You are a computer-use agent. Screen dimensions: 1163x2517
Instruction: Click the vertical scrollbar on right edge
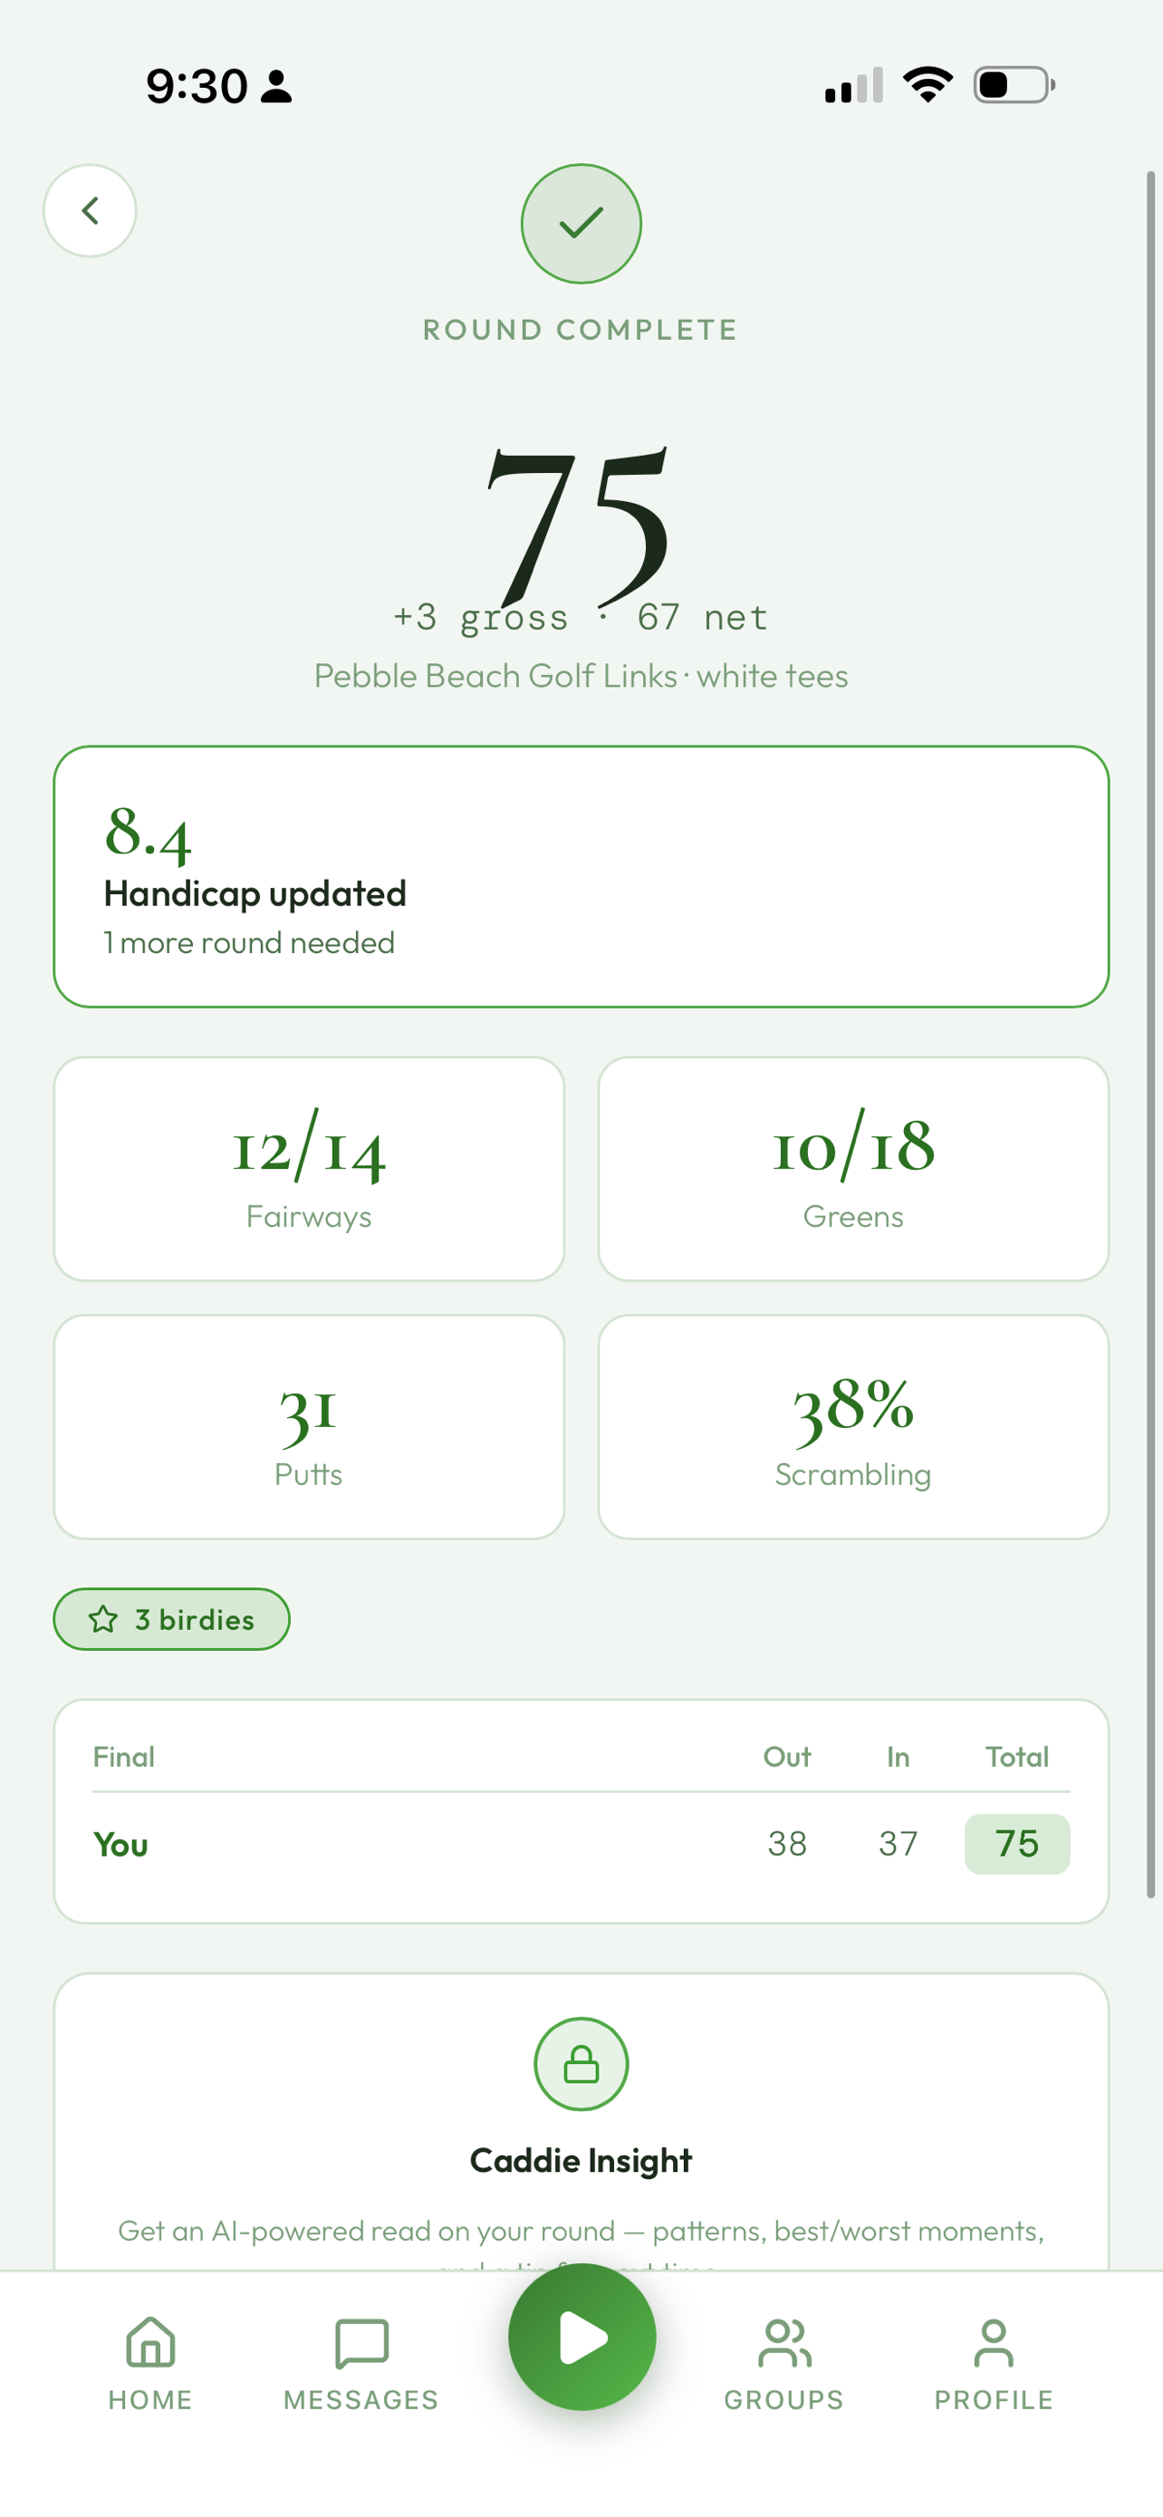(1151, 1034)
